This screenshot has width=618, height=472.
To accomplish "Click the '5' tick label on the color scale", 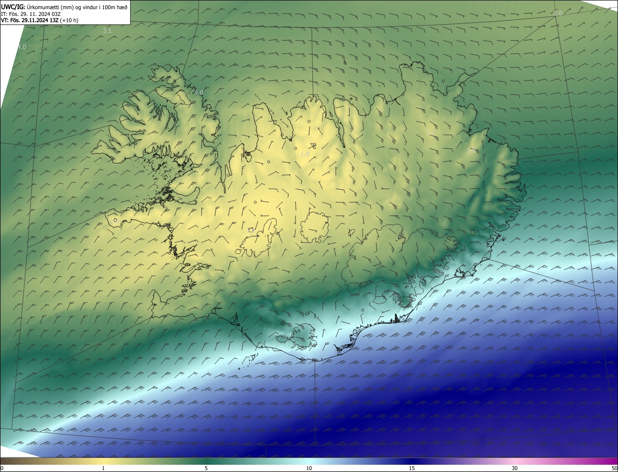I will (206, 468).
